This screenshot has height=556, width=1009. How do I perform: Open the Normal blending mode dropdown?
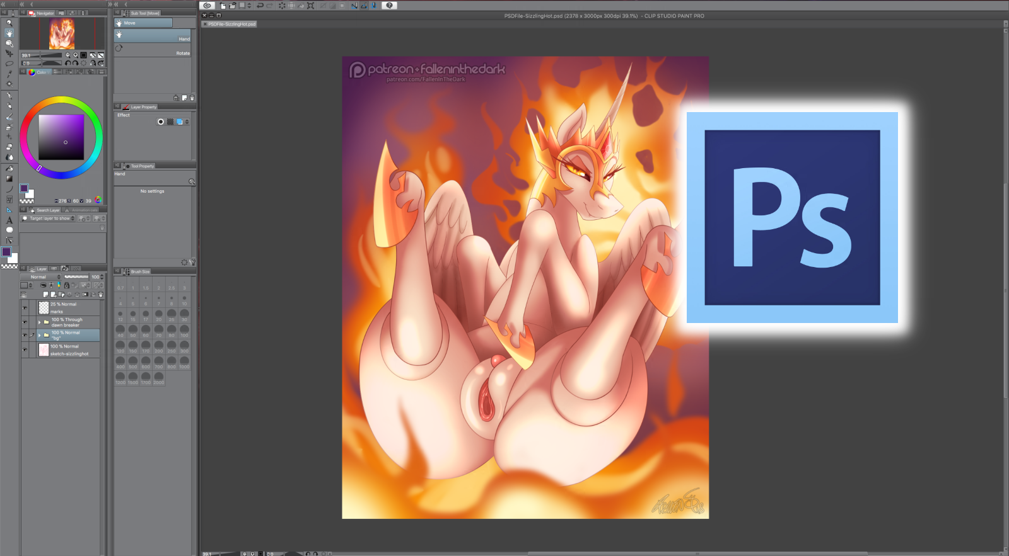click(42, 277)
